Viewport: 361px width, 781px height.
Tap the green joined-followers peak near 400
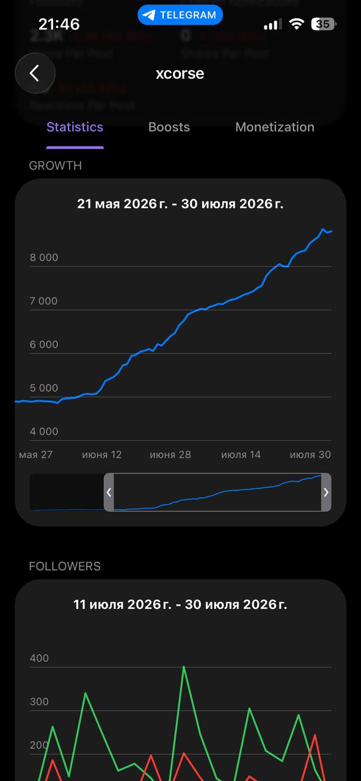click(x=184, y=667)
